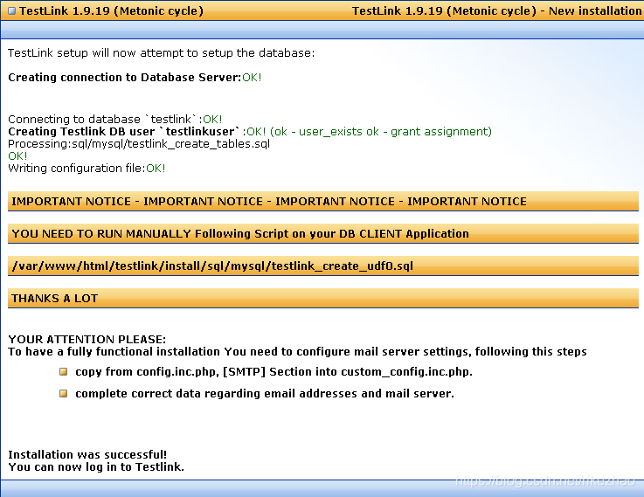Click 'complete correct data regarding email addresses' item text
This screenshot has width=644, height=497.
[265, 394]
